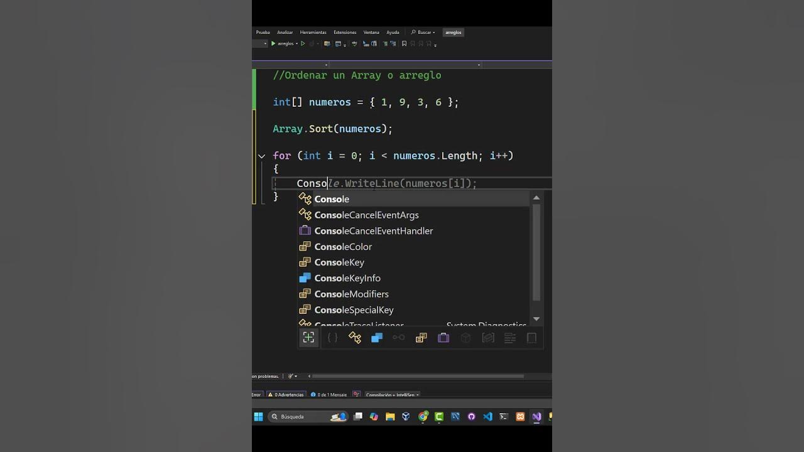804x452 pixels.
Task: Open the Buscar search dropdown
Action: click(x=423, y=32)
